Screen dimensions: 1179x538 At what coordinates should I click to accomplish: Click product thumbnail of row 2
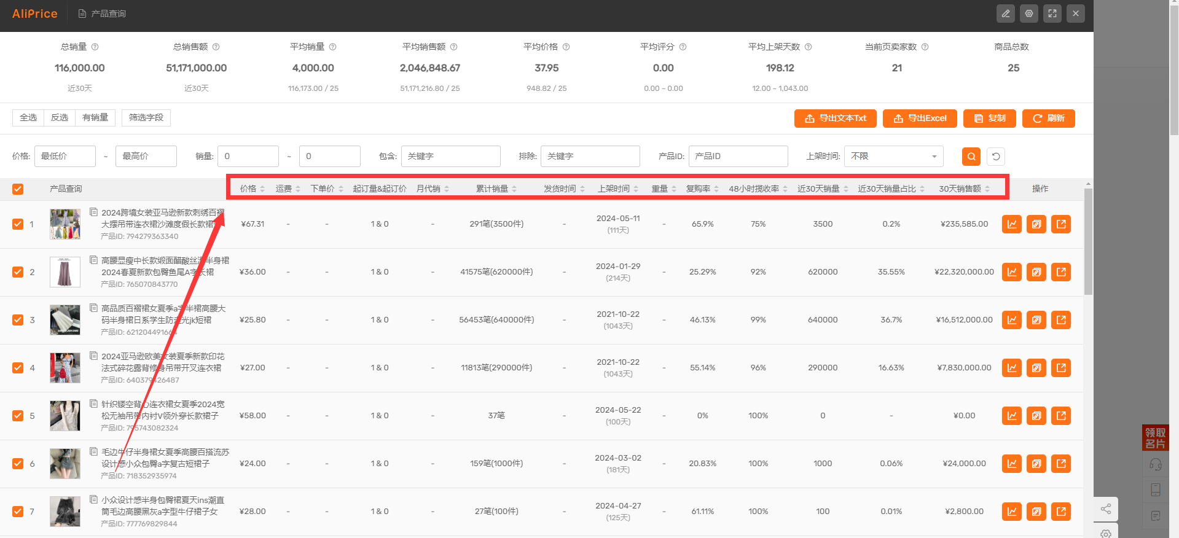point(65,272)
